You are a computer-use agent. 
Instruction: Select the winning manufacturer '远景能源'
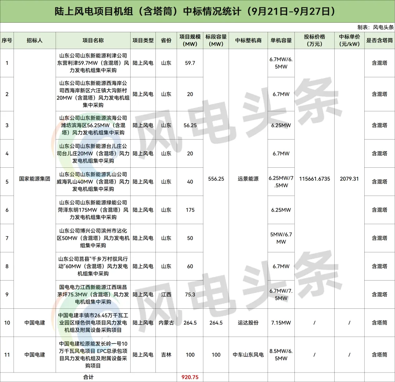tap(248, 179)
